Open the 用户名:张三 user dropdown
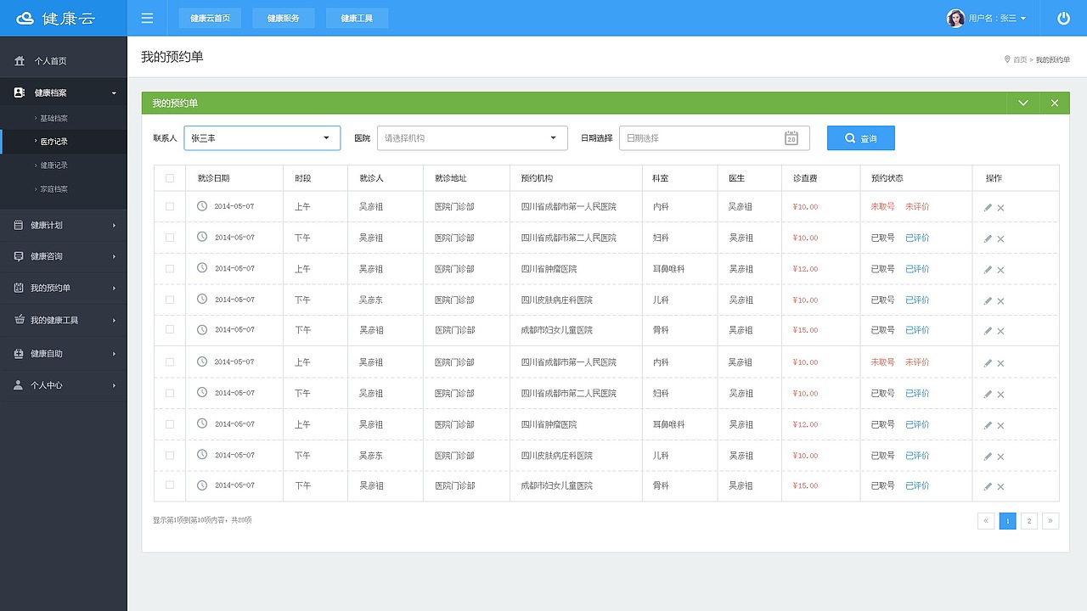Screen dimensions: 1087x611 coord(997,18)
